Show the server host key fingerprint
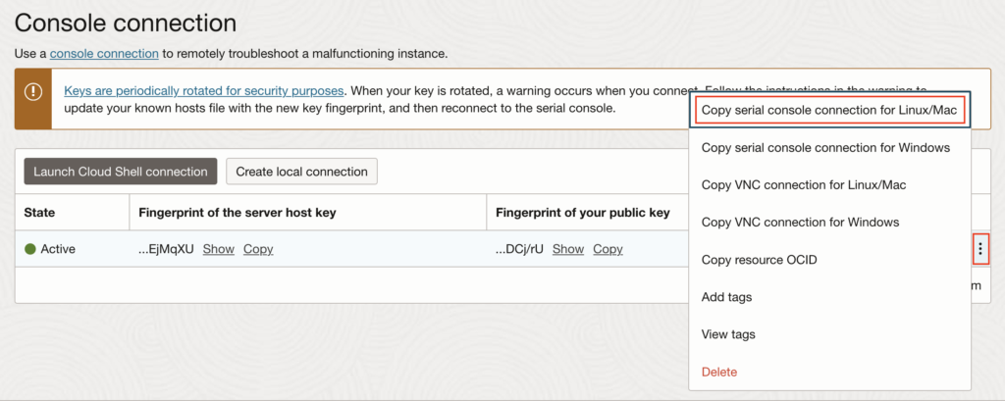Image resolution: width=1005 pixels, height=401 pixels. pyautogui.click(x=219, y=249)
